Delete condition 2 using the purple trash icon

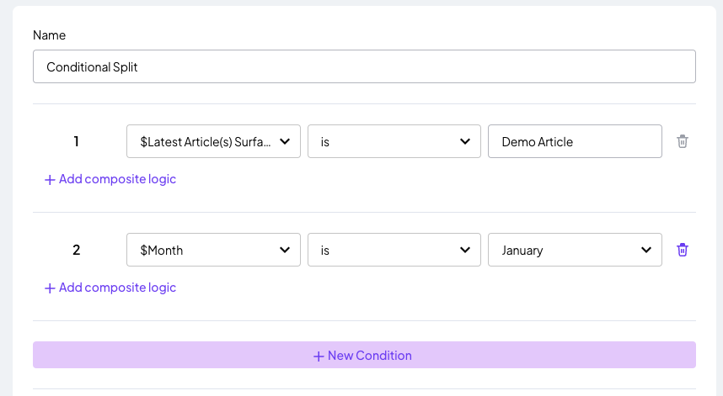(x=683, y=250)
